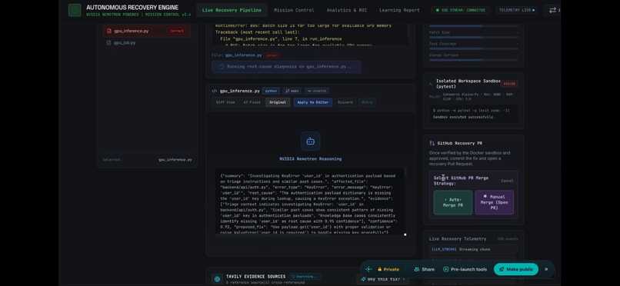Click the Apply to Editor button
Viewport: 620px width, 286px height.
click(x=313, y=102)
